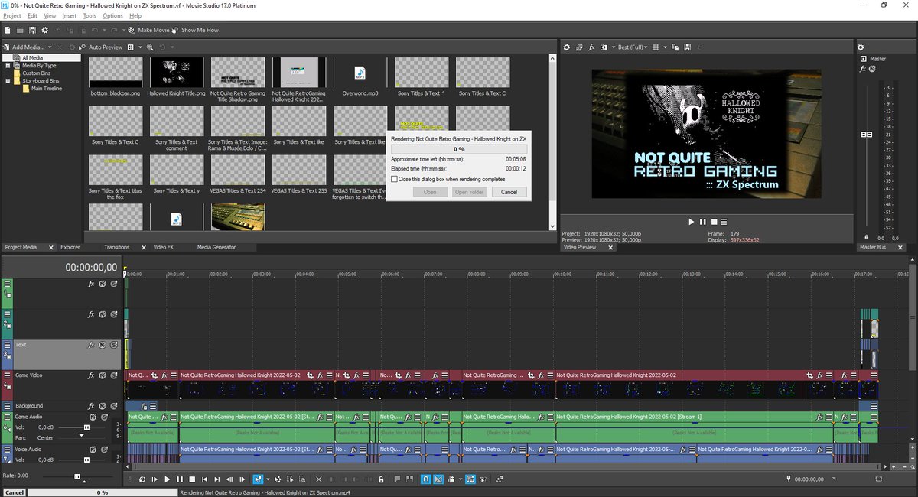Image resolution: width=918 pixels, height=497 pixels.
Task: Click the Video Output FX icon above preview
Action: (x=592, y=47)
